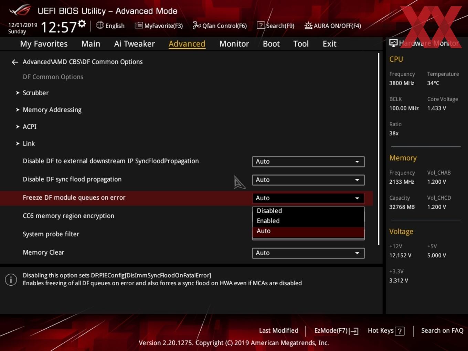Image resolution: width=468 pixels, height=351 pixels.
Task: Click CPU frequency 3800 MHz value
Action: coord(402,83)
